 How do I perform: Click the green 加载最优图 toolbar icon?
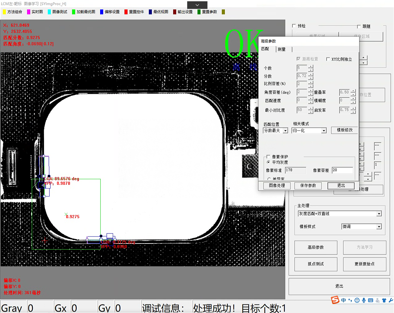click(x=74, y=12)
